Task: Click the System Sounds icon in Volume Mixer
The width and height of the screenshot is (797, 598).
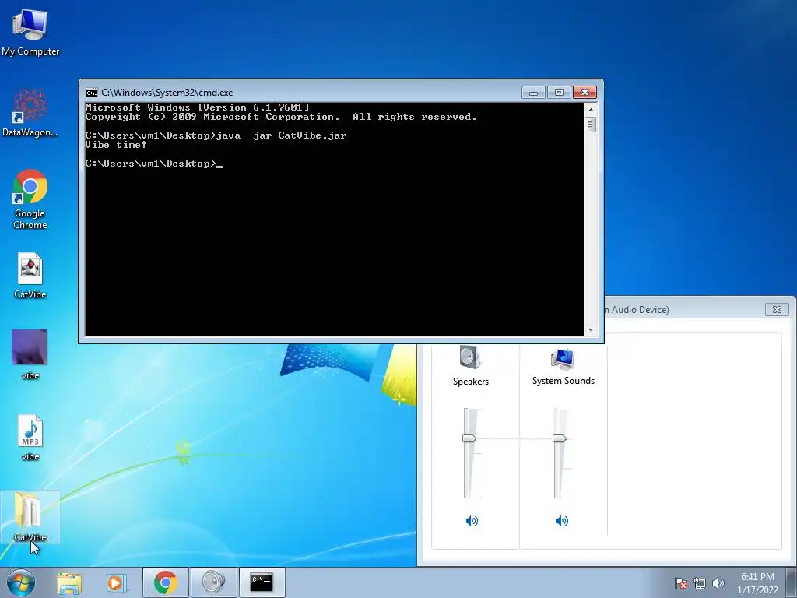Action: pos(563,359)
